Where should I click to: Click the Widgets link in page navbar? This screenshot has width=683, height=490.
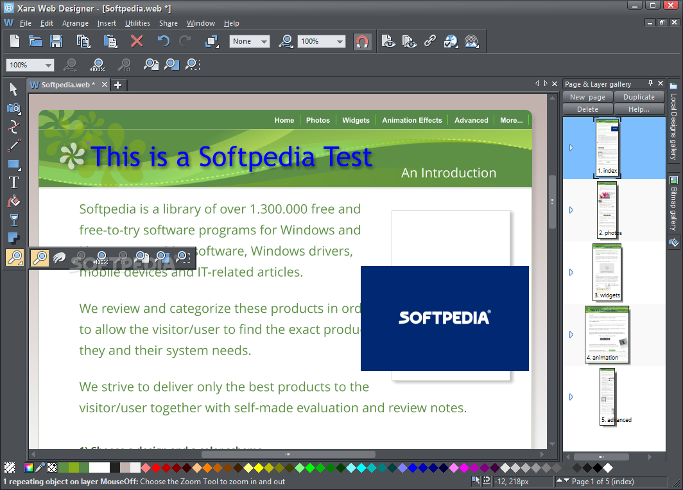pyautogui.click(x=356, y=120)
